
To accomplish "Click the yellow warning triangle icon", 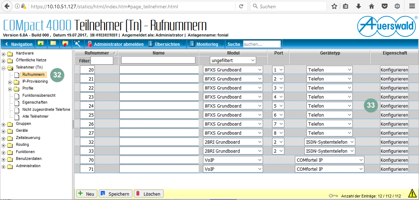I will 412,193.
